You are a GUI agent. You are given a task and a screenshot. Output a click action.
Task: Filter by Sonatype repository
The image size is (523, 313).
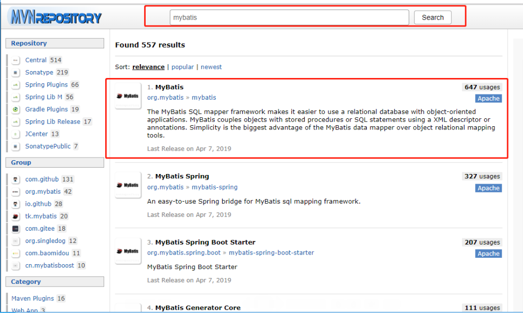pos(39,73)
